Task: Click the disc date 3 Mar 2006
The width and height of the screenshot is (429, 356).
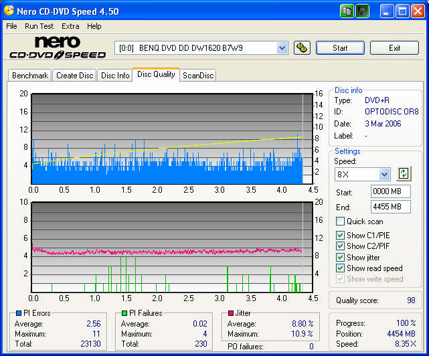Action: (383, 124)
